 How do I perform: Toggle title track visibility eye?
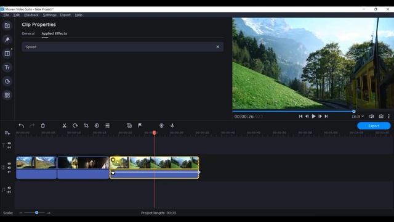click(x=9, y=143)
